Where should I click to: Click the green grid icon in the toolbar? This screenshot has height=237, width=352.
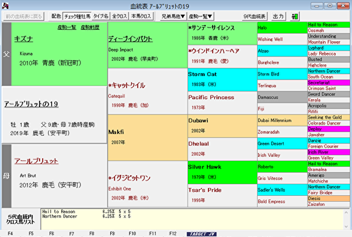click(x=294, y=16)
